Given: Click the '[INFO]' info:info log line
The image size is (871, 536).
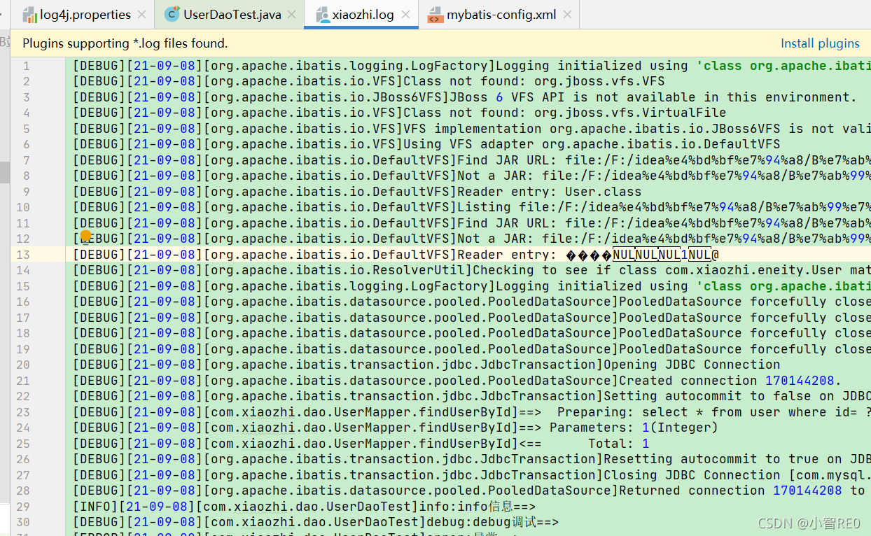Looking at the screenshot, I should click(304, 507).
